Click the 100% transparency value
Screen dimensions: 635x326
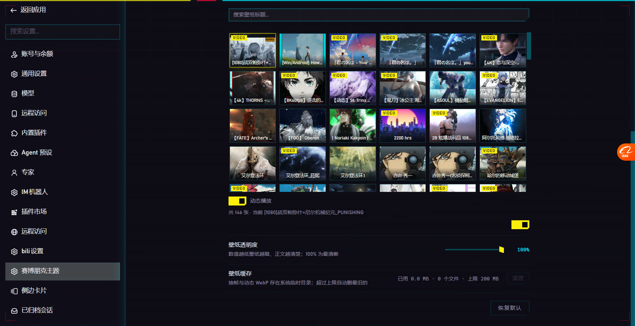tap(523, 250)
